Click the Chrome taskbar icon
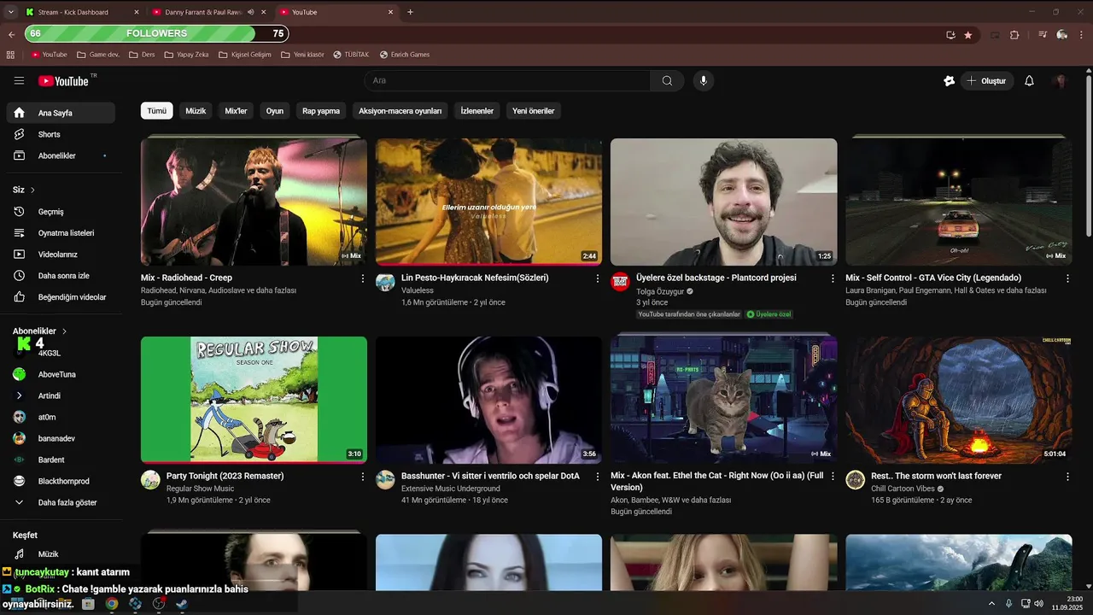1093x615 pixels. [x=112, y=604]
